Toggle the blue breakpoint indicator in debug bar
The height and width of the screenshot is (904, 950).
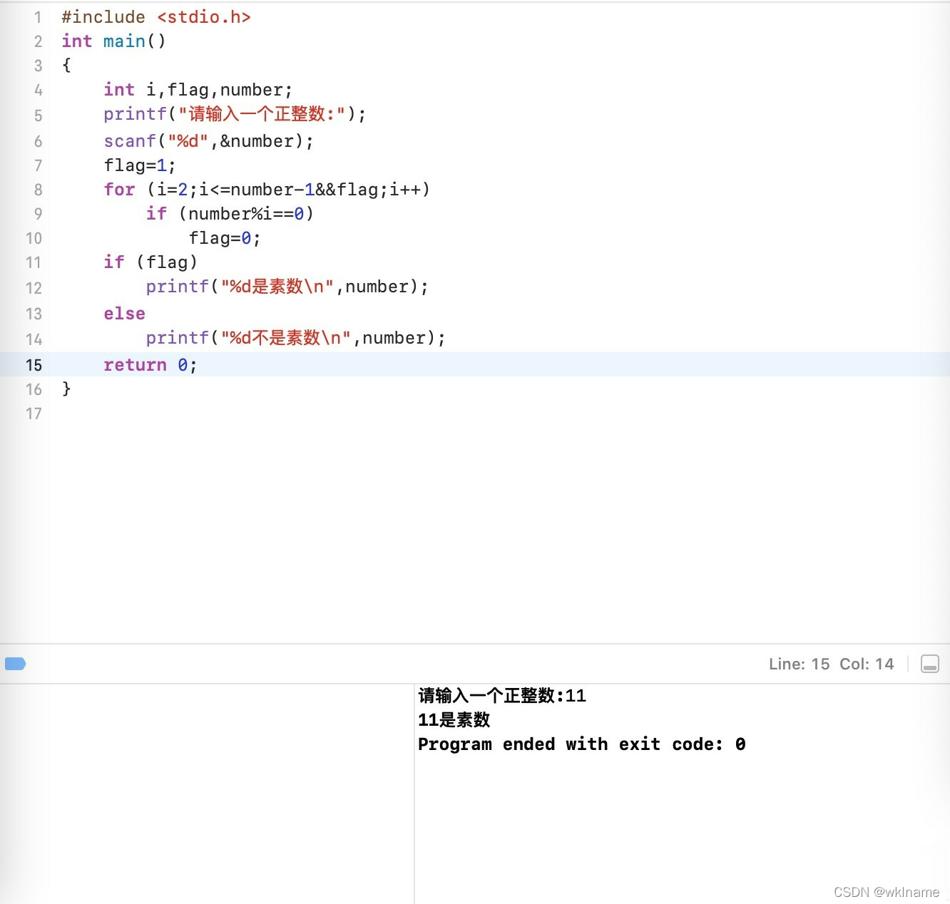click(x=15, y=664)
